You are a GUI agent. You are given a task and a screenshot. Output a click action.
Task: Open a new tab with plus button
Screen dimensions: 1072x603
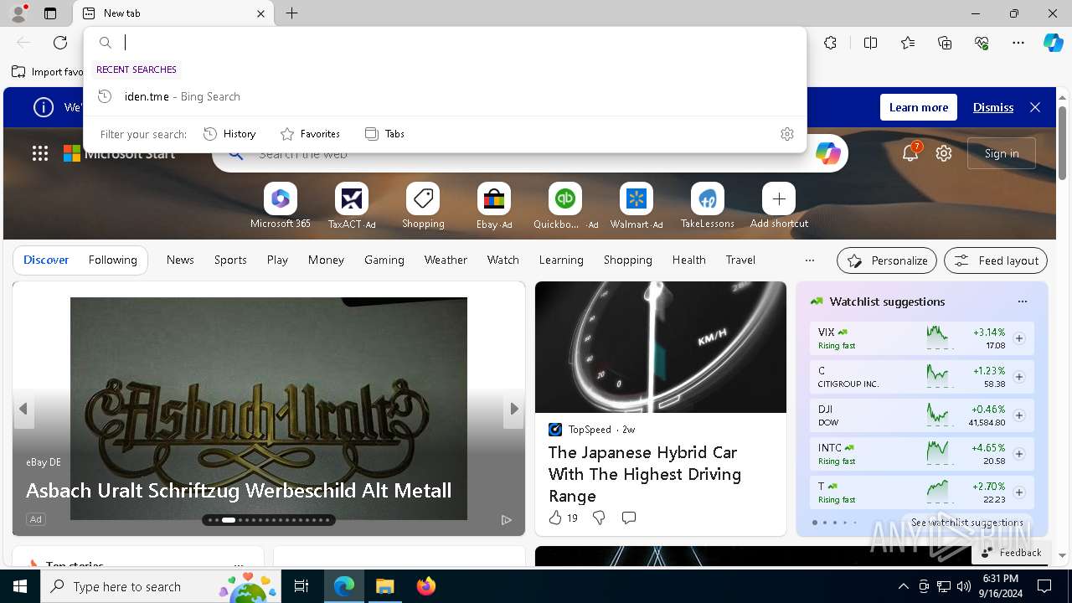(x=291, y=13)
